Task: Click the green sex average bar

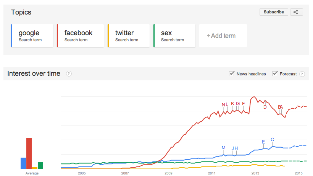Action: [x=40, y=165]
